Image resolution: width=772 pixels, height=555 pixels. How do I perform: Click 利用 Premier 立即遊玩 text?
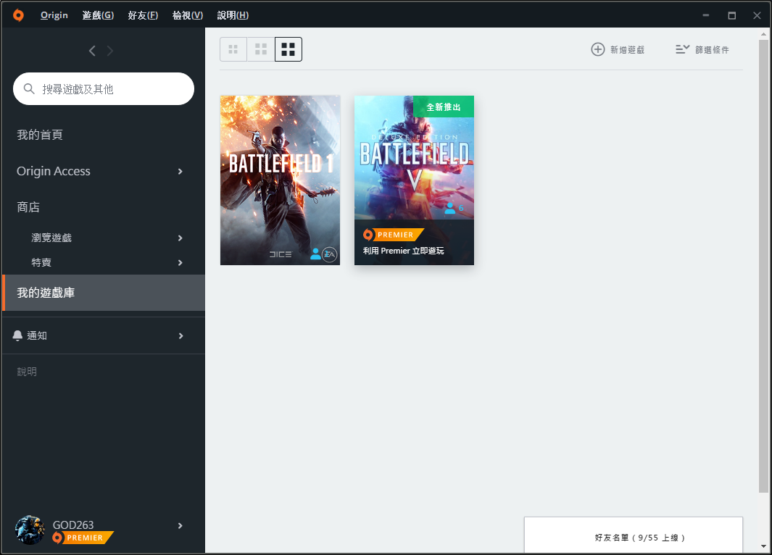403,251
